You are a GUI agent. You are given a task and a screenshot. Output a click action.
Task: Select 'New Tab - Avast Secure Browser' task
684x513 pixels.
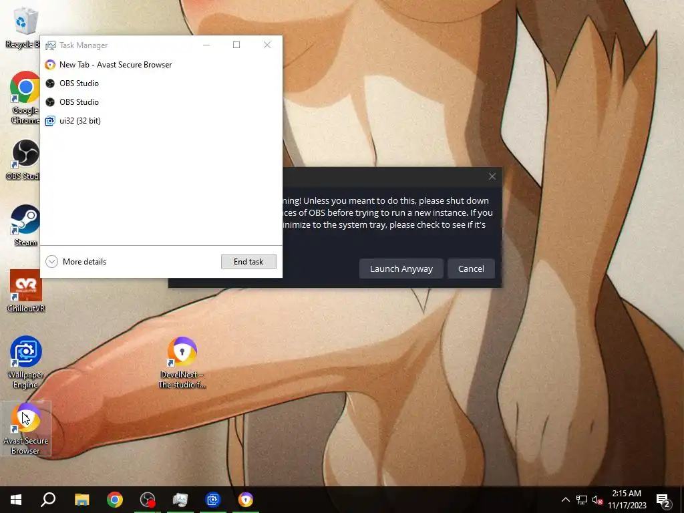pyautogui.click(x=161, y=65)
